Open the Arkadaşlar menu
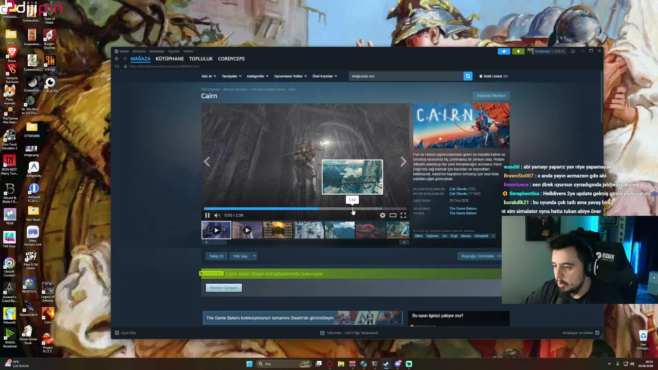The image size is (658, 370). click(157, 51)
